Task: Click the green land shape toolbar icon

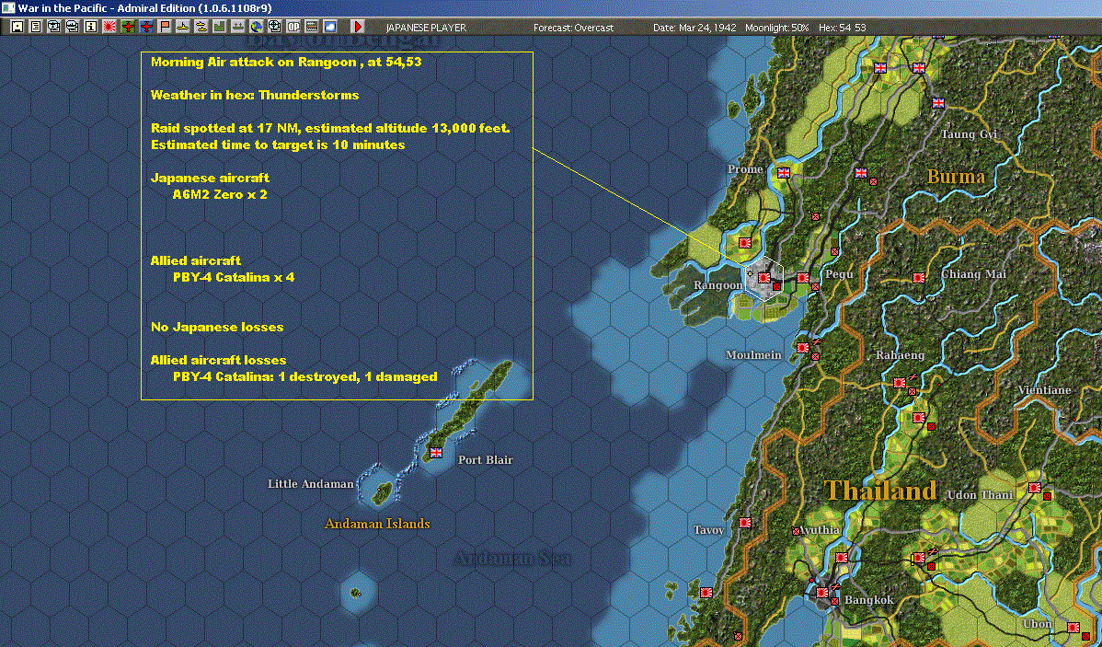Action: point(219,27)
